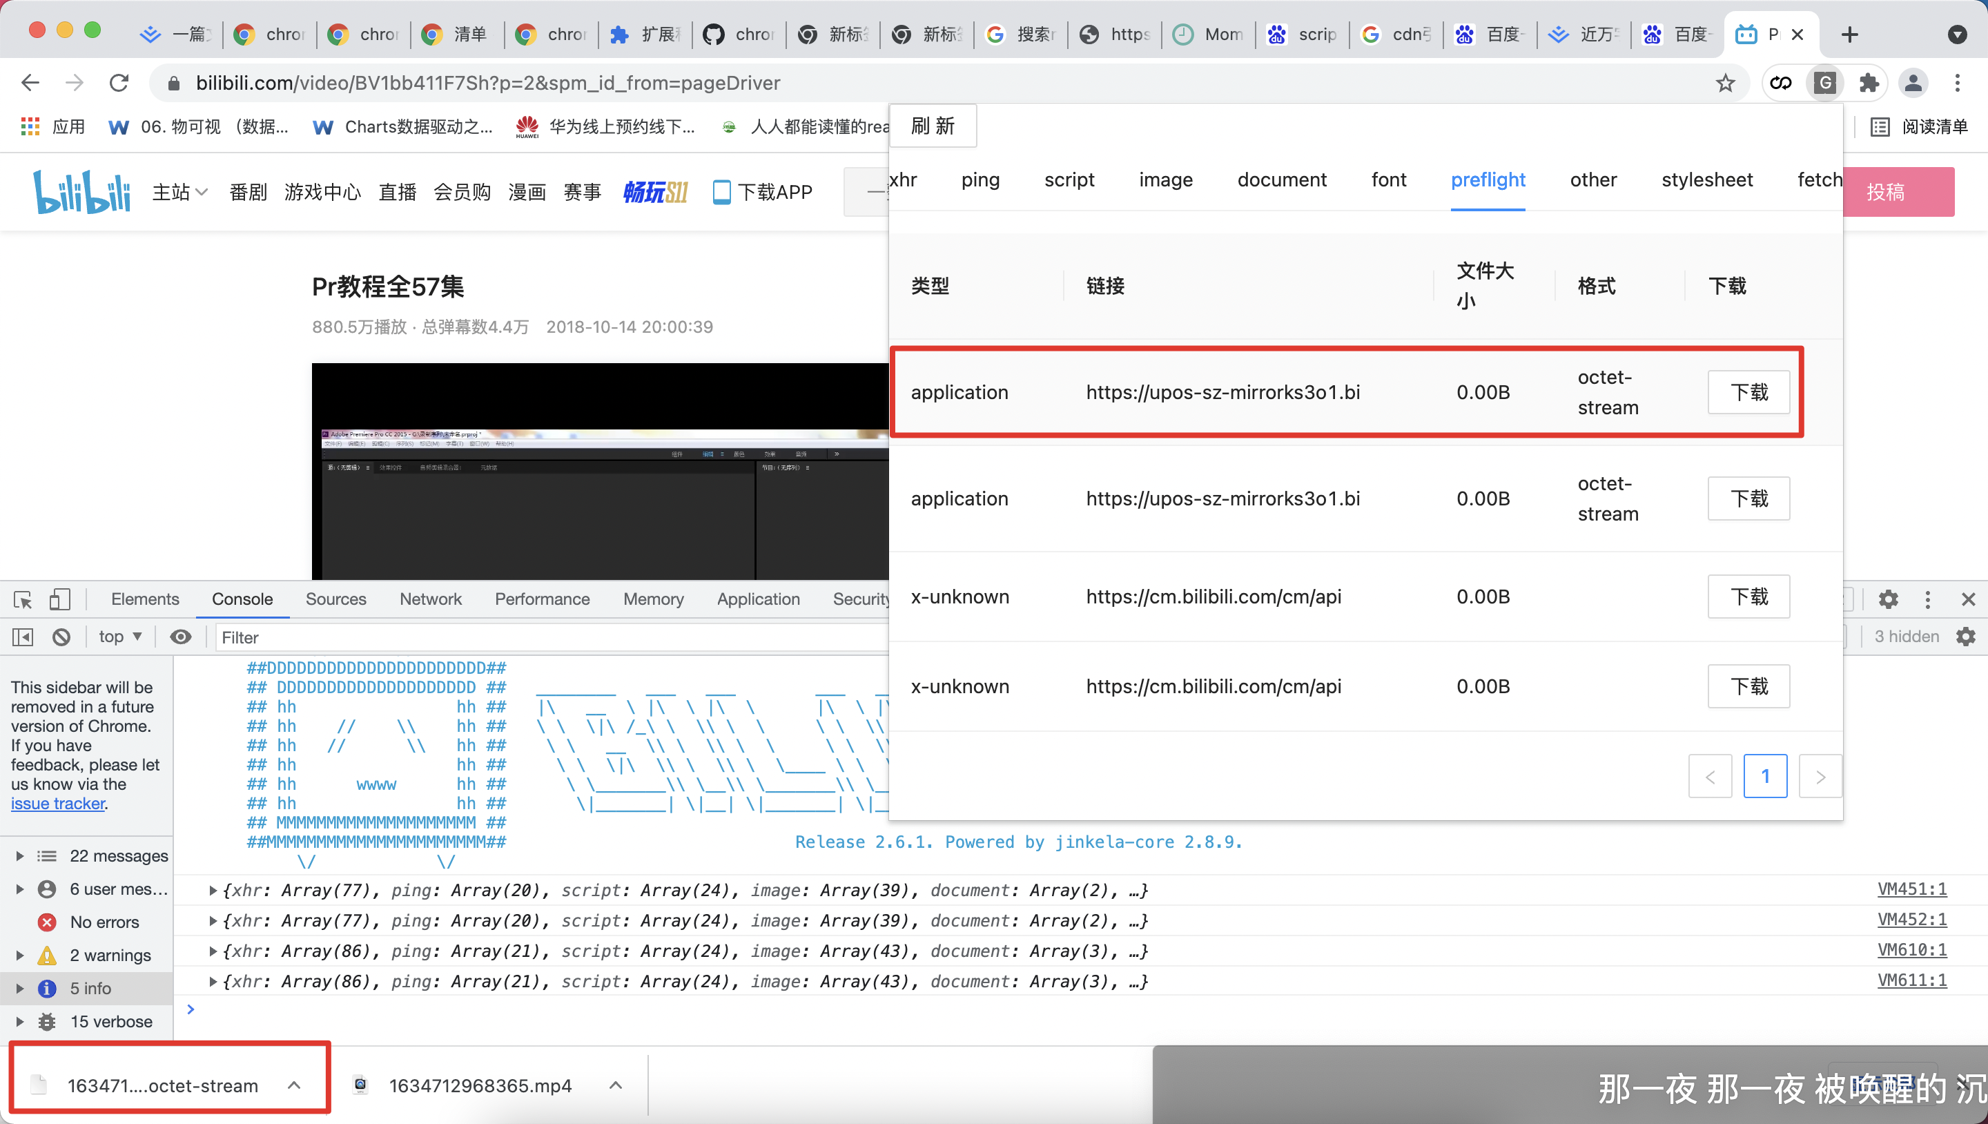Bookmark this page with the star icon
The image size is (1988, 1124).
point(1725,83)
